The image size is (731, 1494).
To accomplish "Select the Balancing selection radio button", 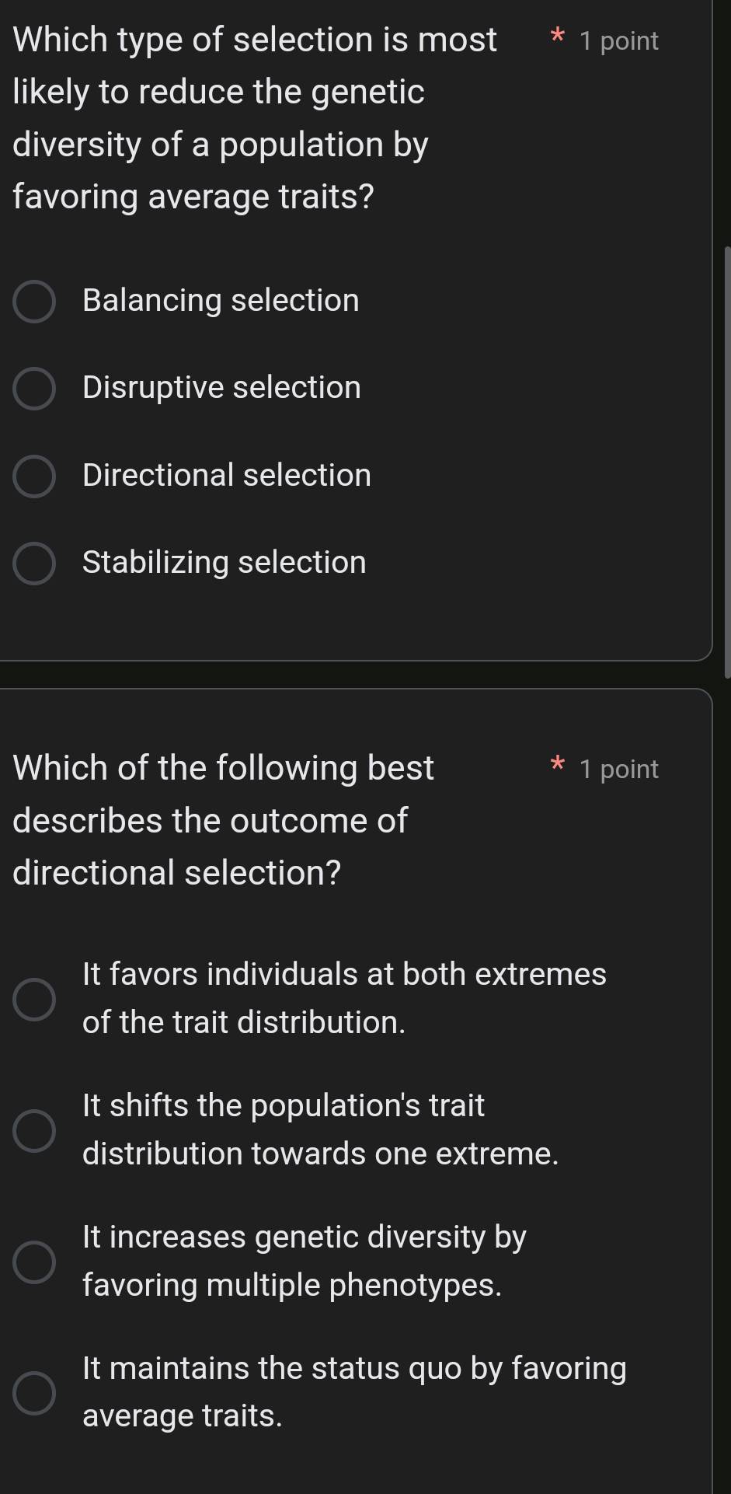I will [x=33, y=302].
